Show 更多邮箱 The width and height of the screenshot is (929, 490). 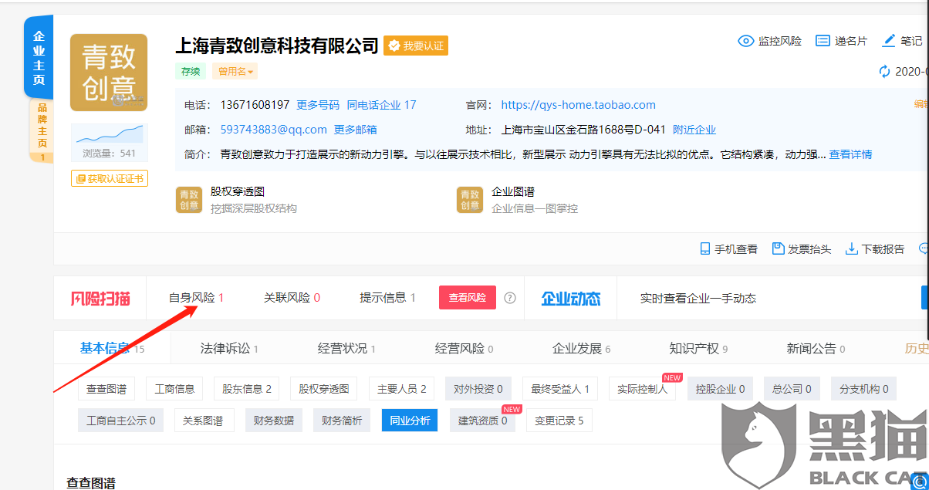(356, 130)
